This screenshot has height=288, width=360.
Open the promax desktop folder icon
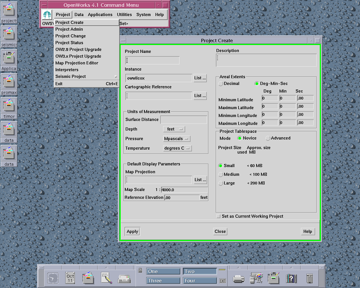9,82
